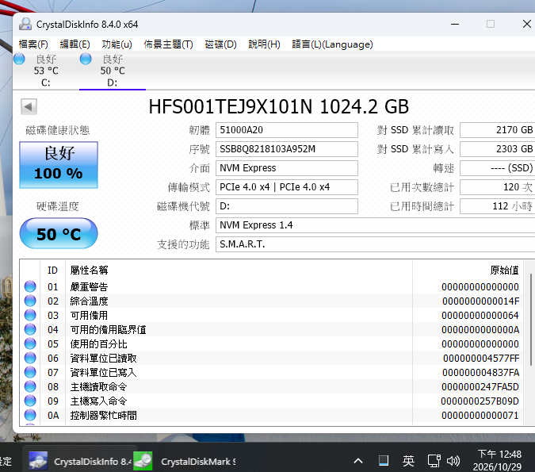The height and width of the screenshot is (472, 535).
Task: Click the 磁碟機代號 D: field
Action: click(x=287, y=206)
